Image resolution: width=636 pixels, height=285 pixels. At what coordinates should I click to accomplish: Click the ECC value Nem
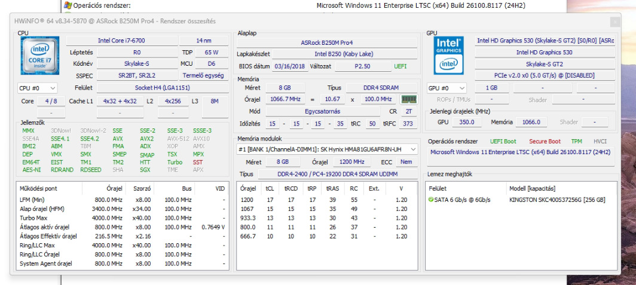coord(406,162)
